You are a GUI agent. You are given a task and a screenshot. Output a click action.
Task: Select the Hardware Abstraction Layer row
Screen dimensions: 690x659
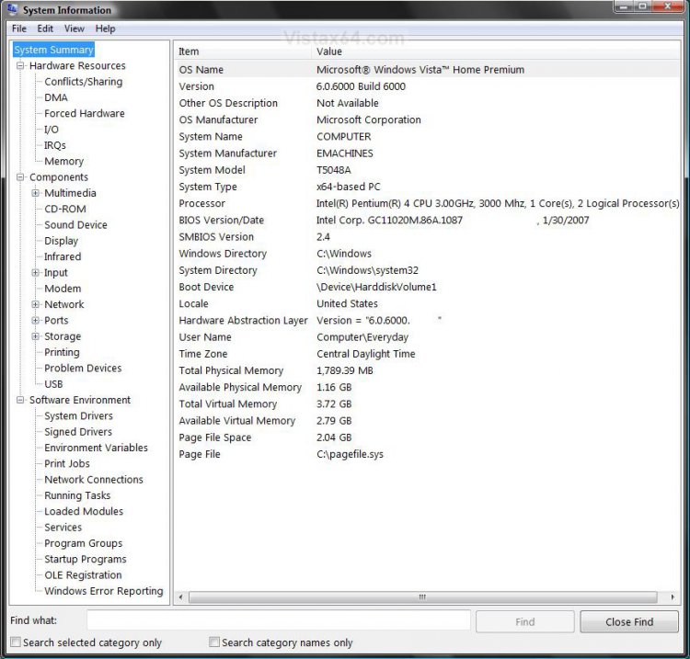coord(428,321)
